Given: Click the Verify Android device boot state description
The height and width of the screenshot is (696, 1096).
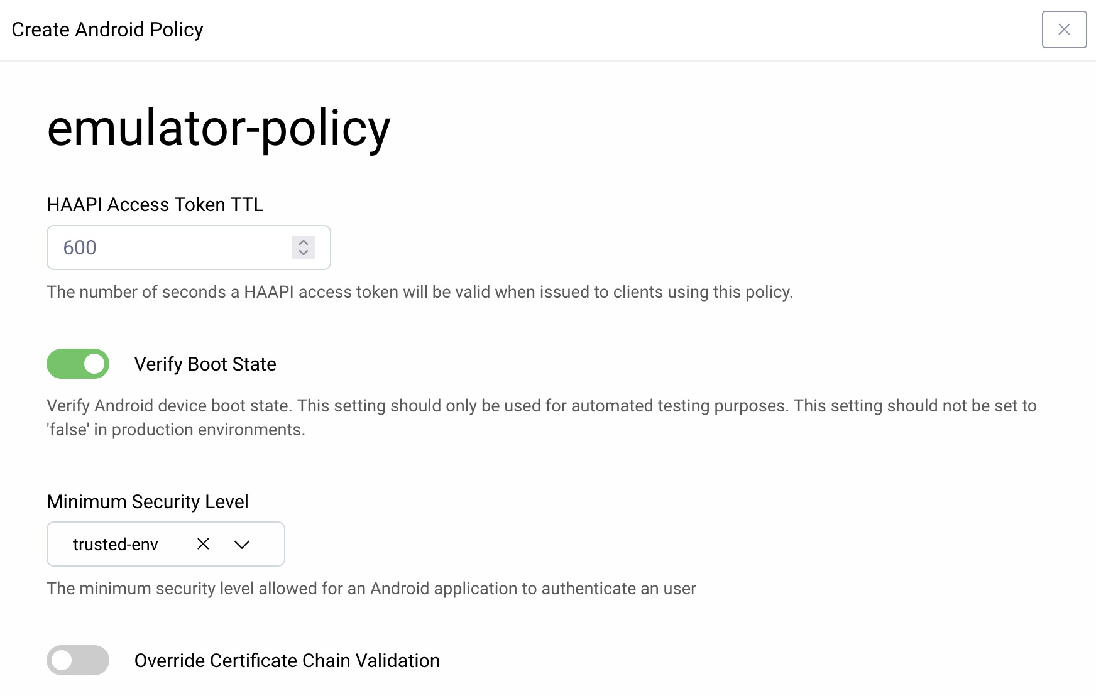Looking at the screenshot, I should [x=542, y=418].
